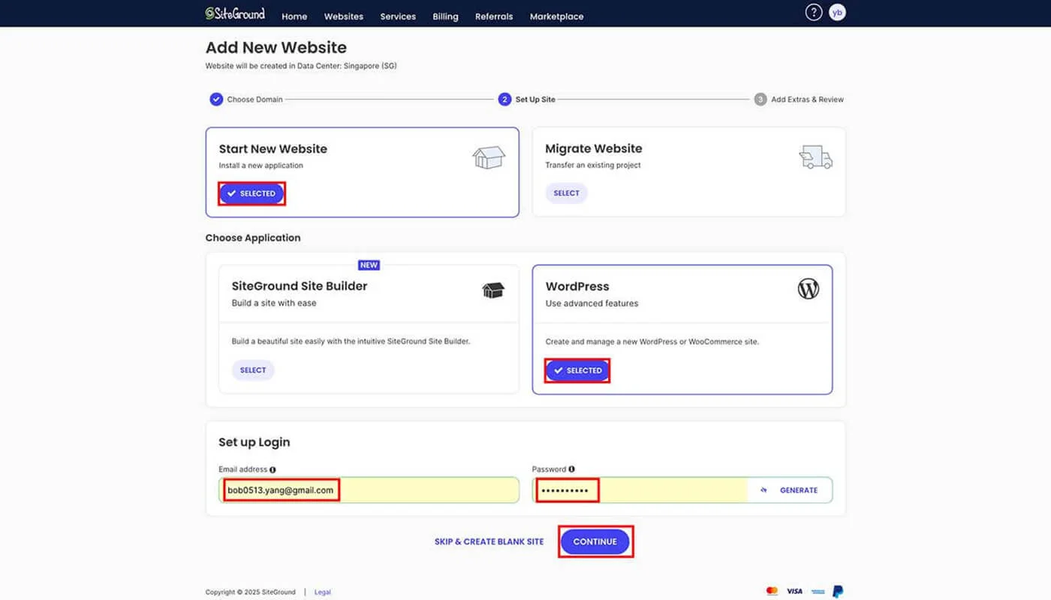Click the SiteGround Site Builder box icon

pyautogui.click(x=492, y=290)
